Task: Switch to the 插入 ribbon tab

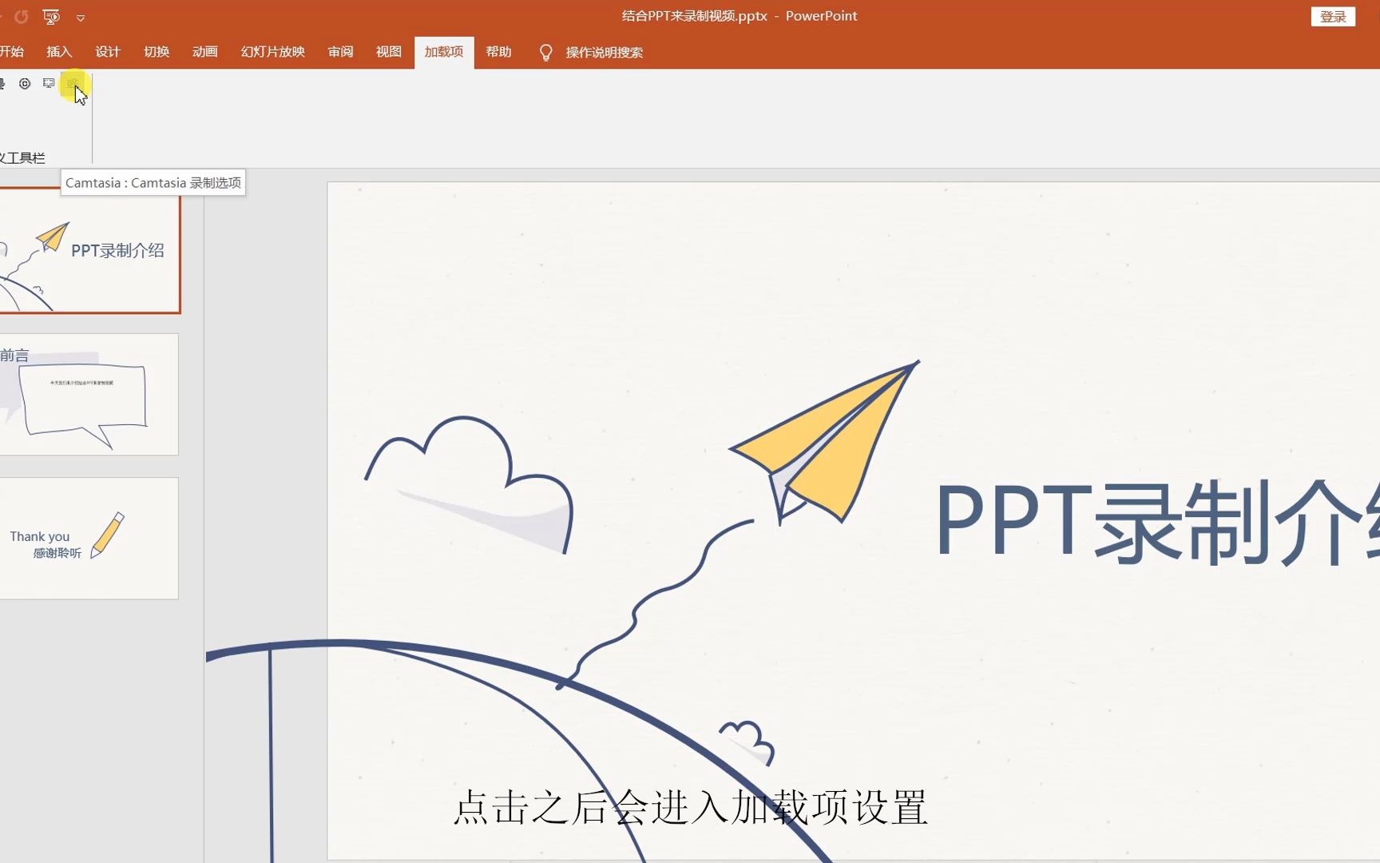Action: click(x=59, y=51)
